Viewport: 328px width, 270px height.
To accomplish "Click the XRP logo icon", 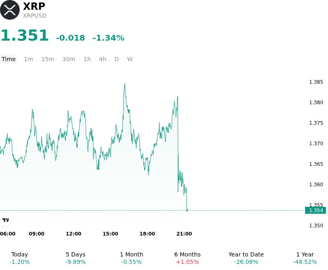I will (9, 10).
